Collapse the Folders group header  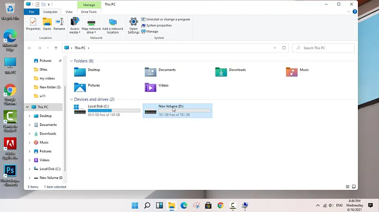[x=72, y=61]
